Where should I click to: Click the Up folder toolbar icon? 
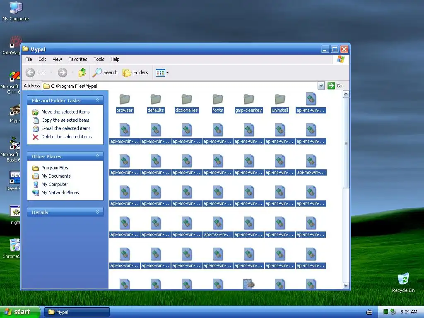[x=82, y=72]
